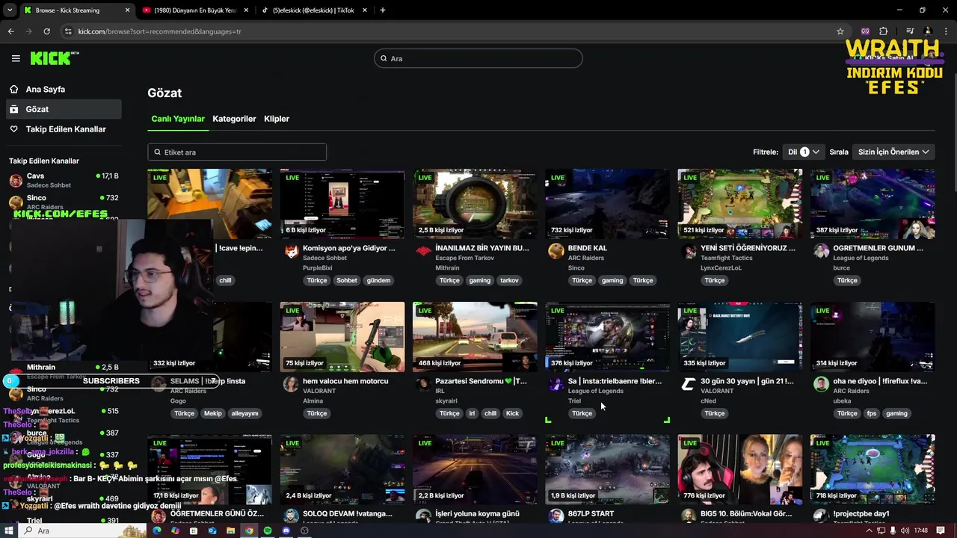
Task: Go to Ana Sayfa in sidebar
Action: tap(46, 89)
